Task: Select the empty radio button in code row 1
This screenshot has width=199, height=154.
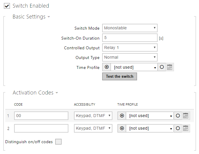Action: (x=178, y=116)
